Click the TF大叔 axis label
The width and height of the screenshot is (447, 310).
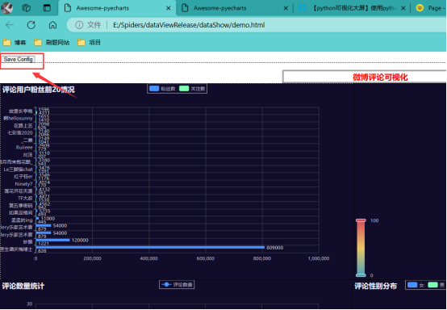click(x=25, y=199)
